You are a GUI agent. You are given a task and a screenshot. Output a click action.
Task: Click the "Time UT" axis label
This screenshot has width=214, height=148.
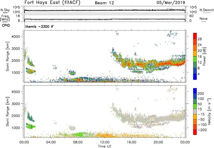pyautogui.click(x=105, y=146)
